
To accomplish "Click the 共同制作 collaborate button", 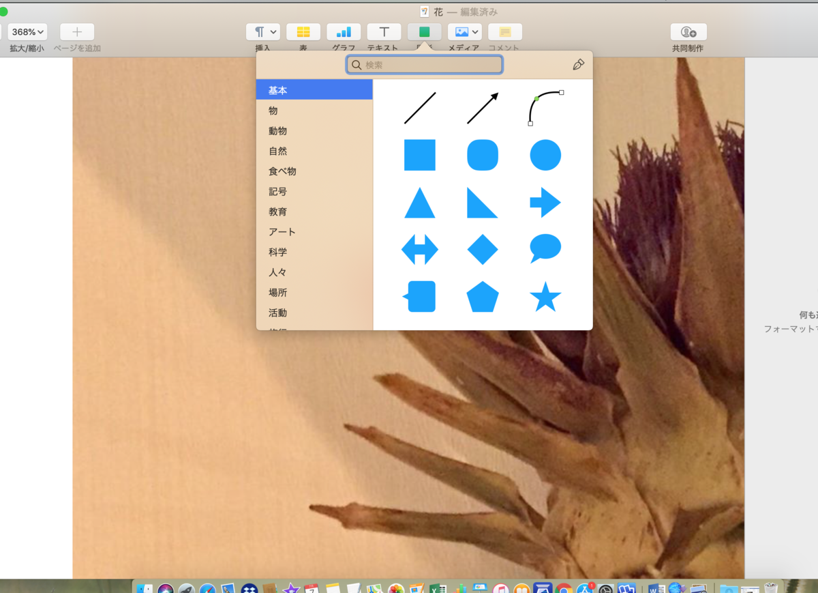I will [x=688, y=32].
